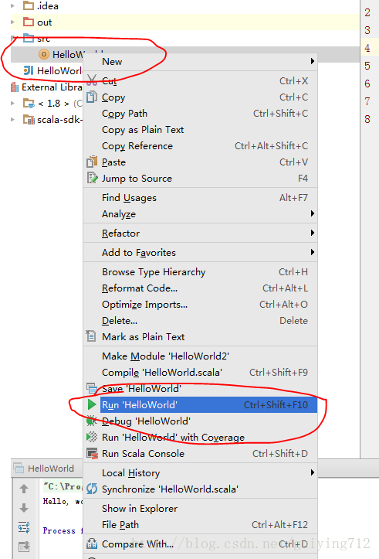Click 'Process' console output line
The image size is (379, 559).
[x=59, y=530]
